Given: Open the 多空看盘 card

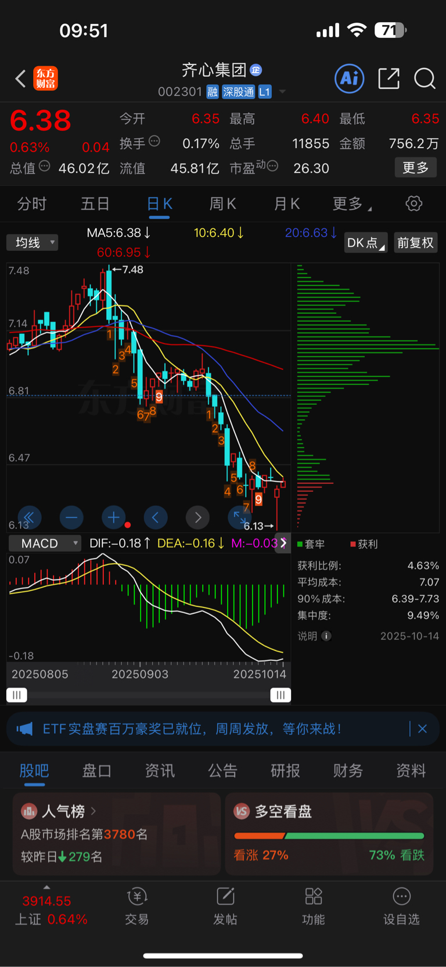Looking at the screenshot, I should pos(329,833).
